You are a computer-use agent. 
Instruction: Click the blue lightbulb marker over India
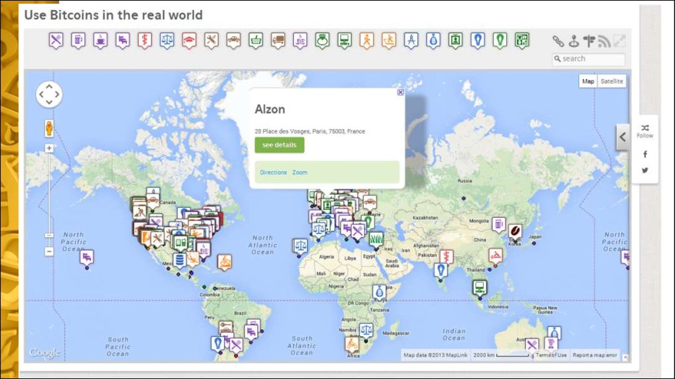440,270
